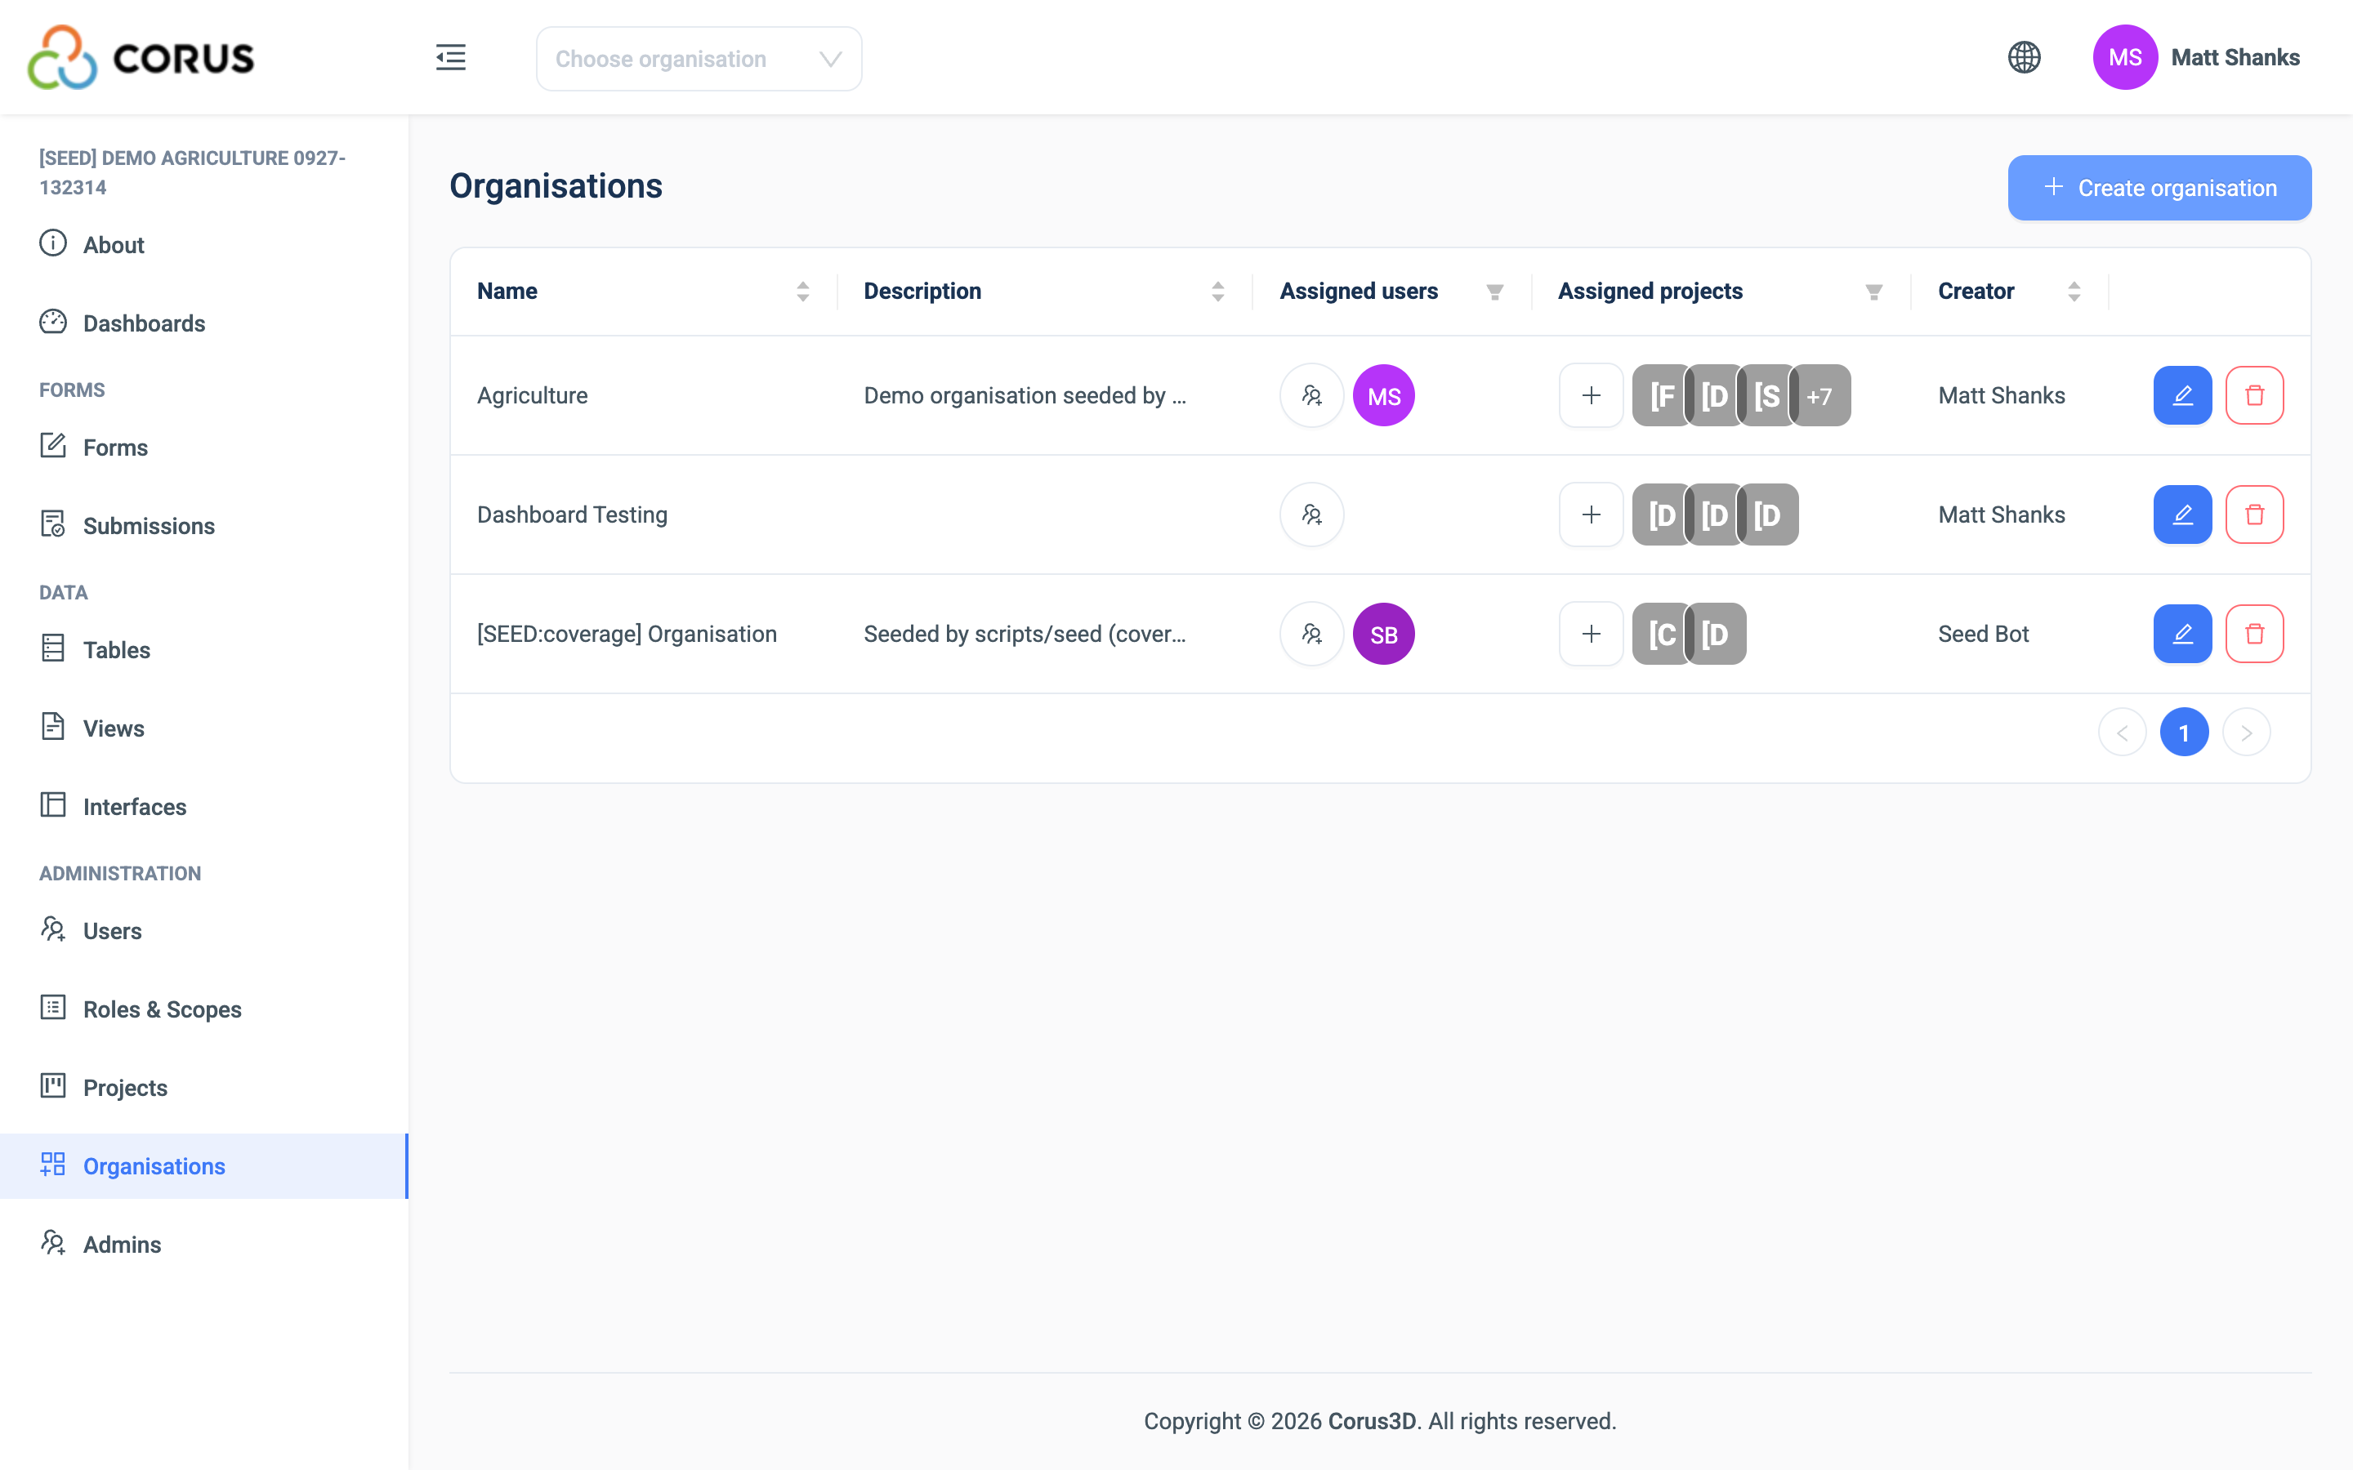
Task: Navigate to Tables in the sidebar
Action: [x=204, y=649]
